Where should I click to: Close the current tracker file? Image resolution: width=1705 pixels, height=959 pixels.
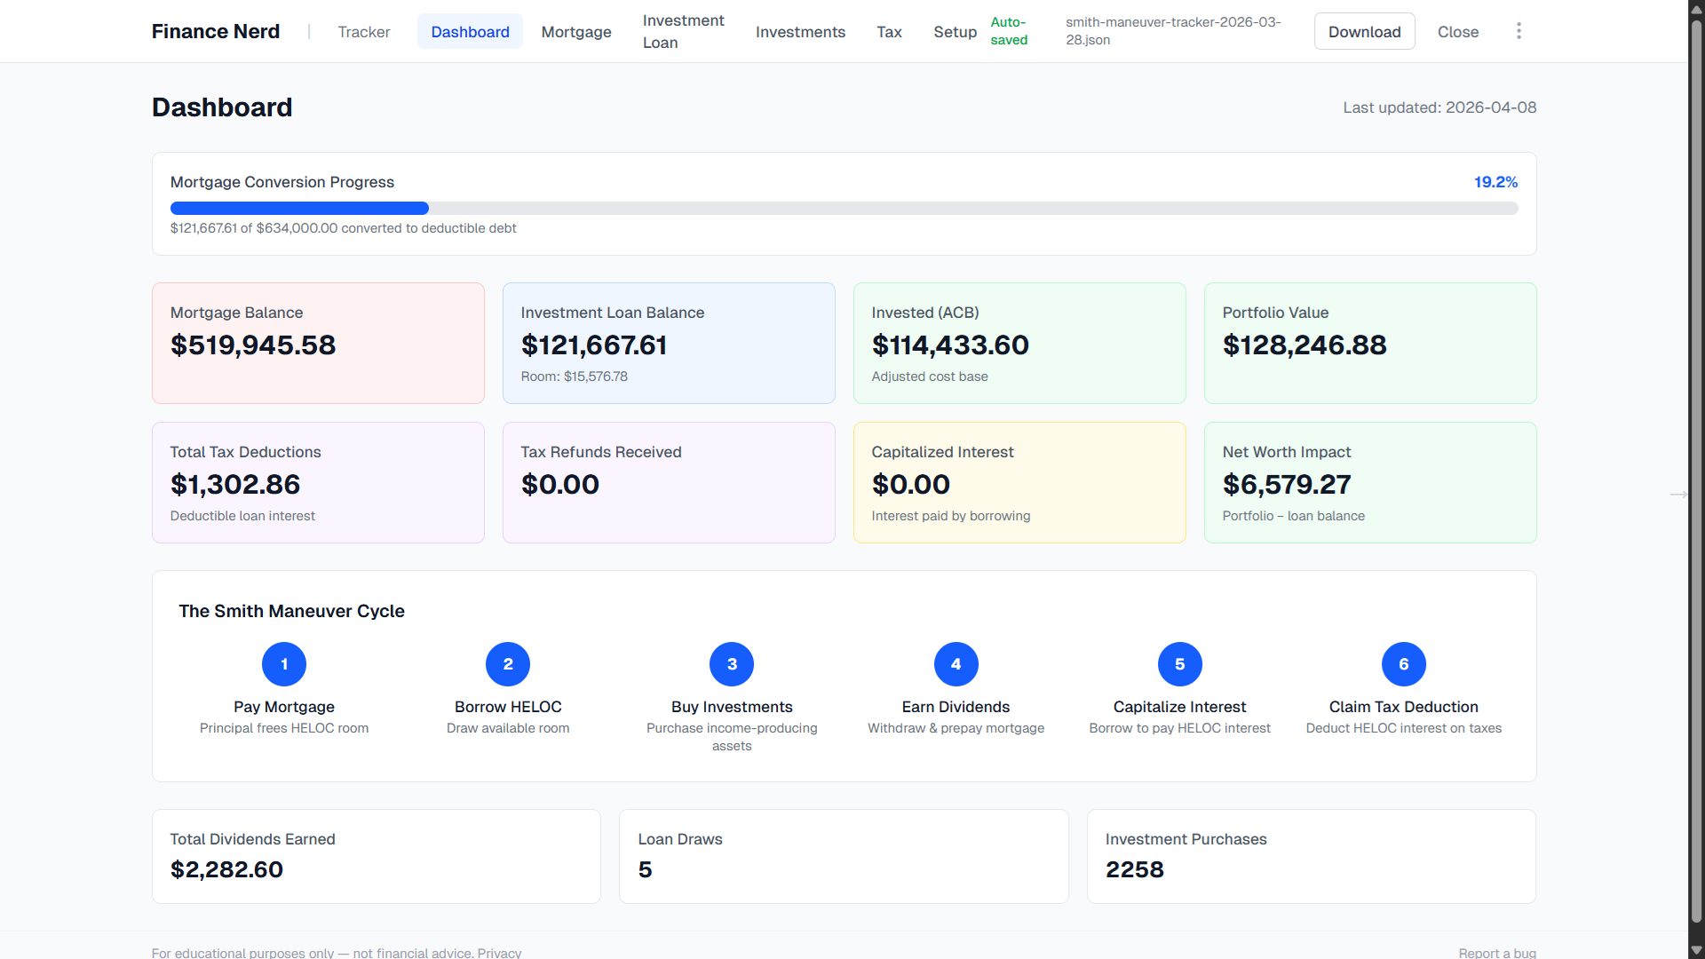(1457, 31)
